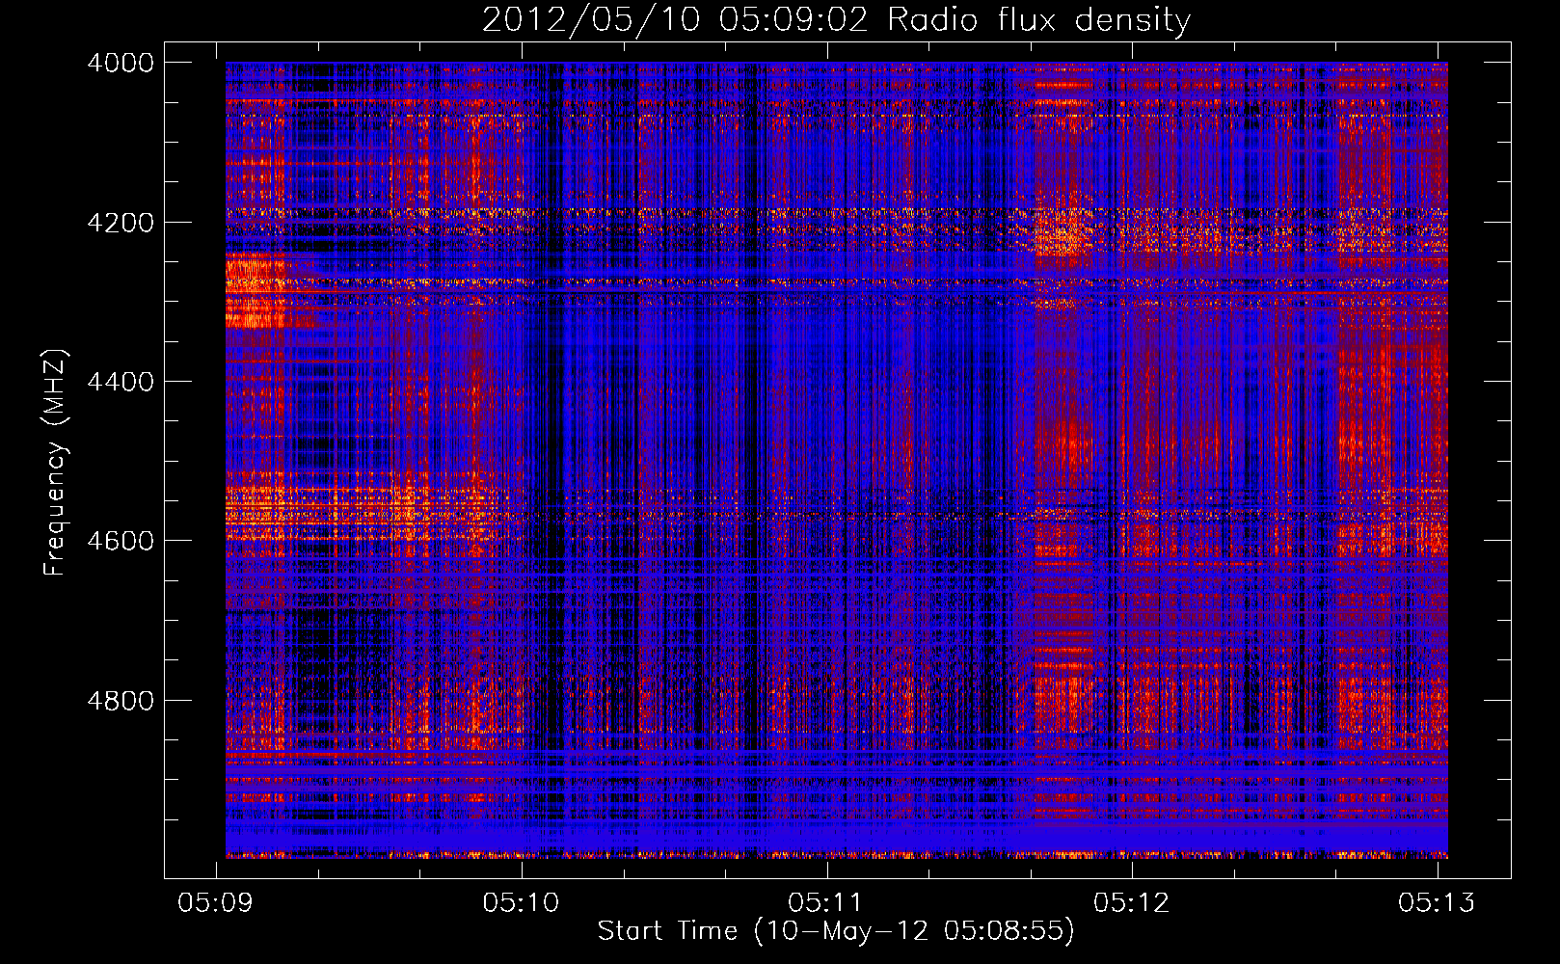Click the 05:09 time tick label
1560x964 pixels.
click(217, 902)
